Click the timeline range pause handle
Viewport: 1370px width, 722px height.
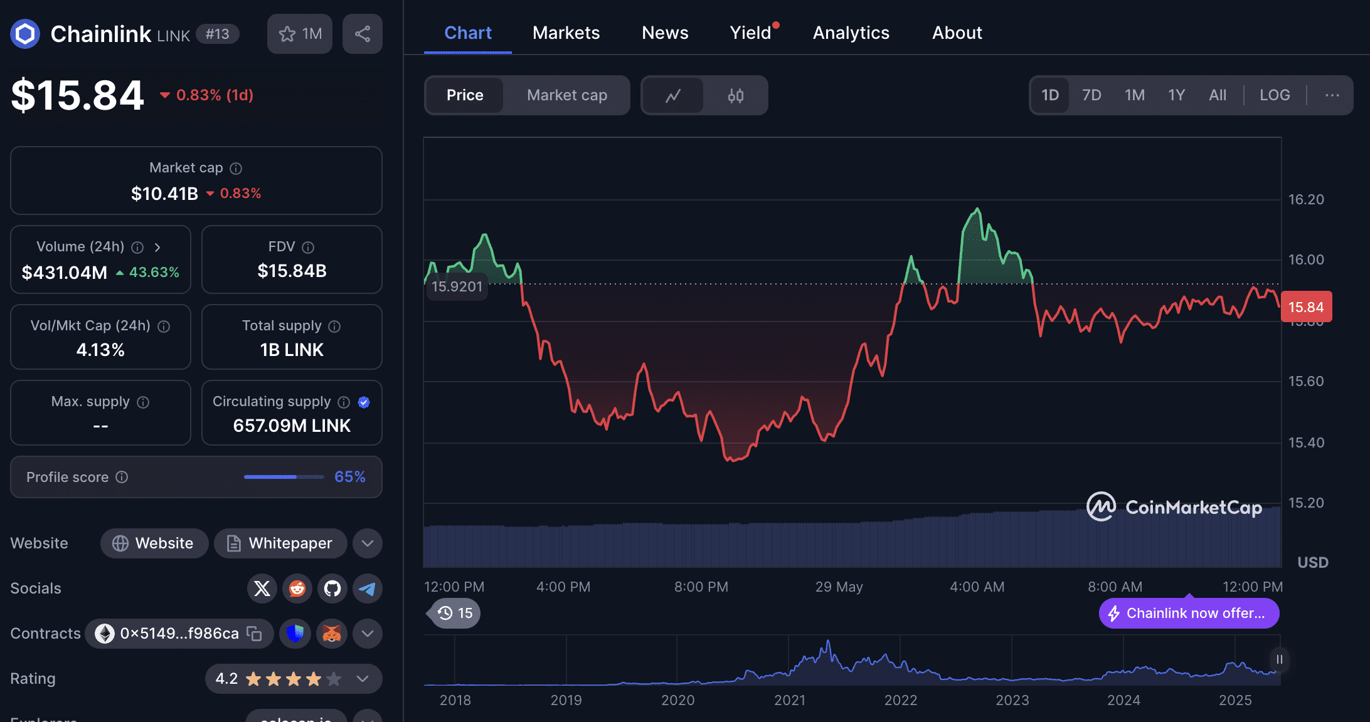(1279, 660)
